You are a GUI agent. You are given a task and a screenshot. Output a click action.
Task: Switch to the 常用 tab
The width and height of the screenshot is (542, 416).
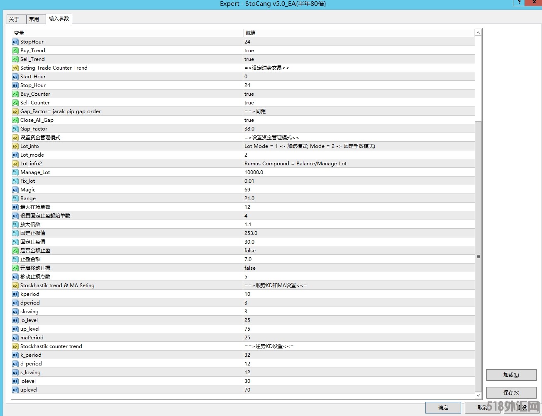click(35, 19)
